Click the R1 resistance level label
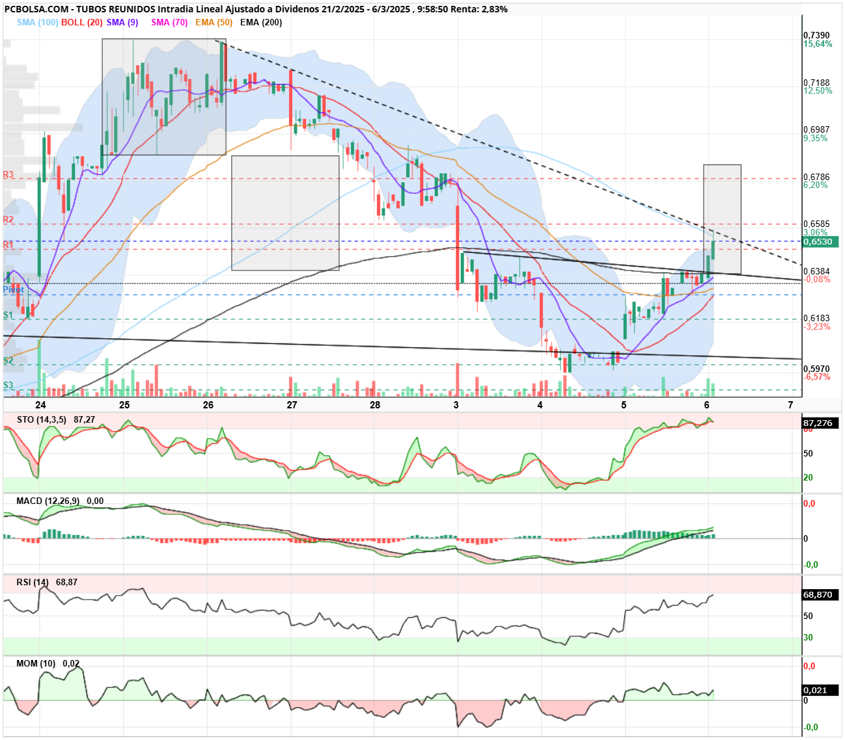Image resolution: width=845 pixels, height=740 pixels. point(8,245)
